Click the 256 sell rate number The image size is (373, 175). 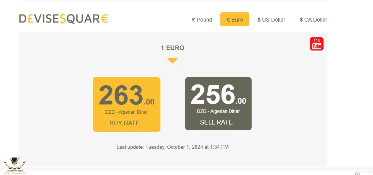(x=213, y=94)
